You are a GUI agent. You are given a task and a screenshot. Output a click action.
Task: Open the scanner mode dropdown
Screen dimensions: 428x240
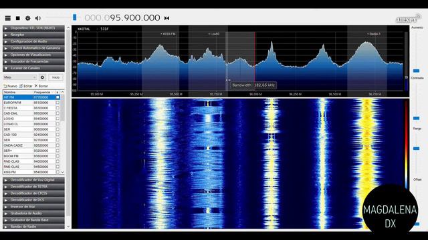click(x=20, y=77)
